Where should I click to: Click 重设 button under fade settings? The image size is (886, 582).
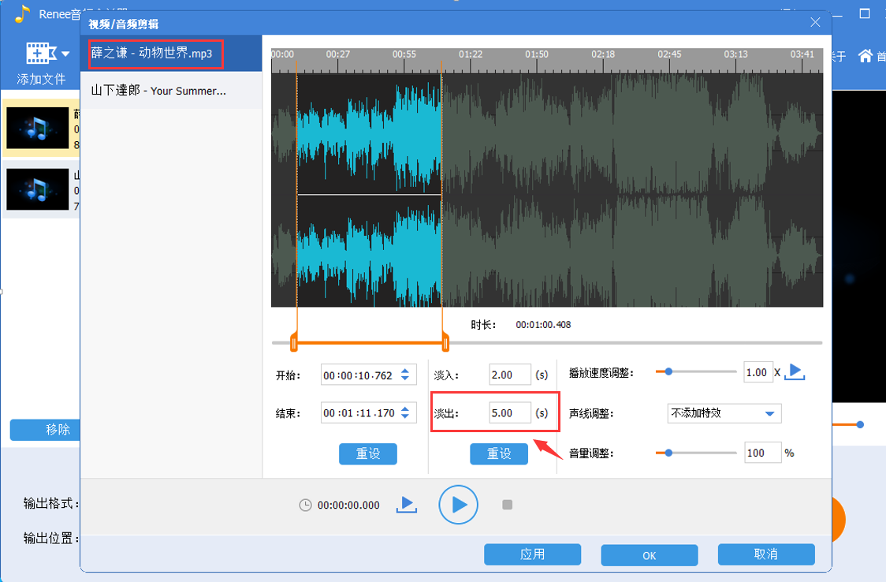coord(499,453)
